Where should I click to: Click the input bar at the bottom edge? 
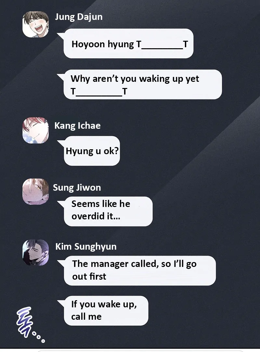point(140,351)
